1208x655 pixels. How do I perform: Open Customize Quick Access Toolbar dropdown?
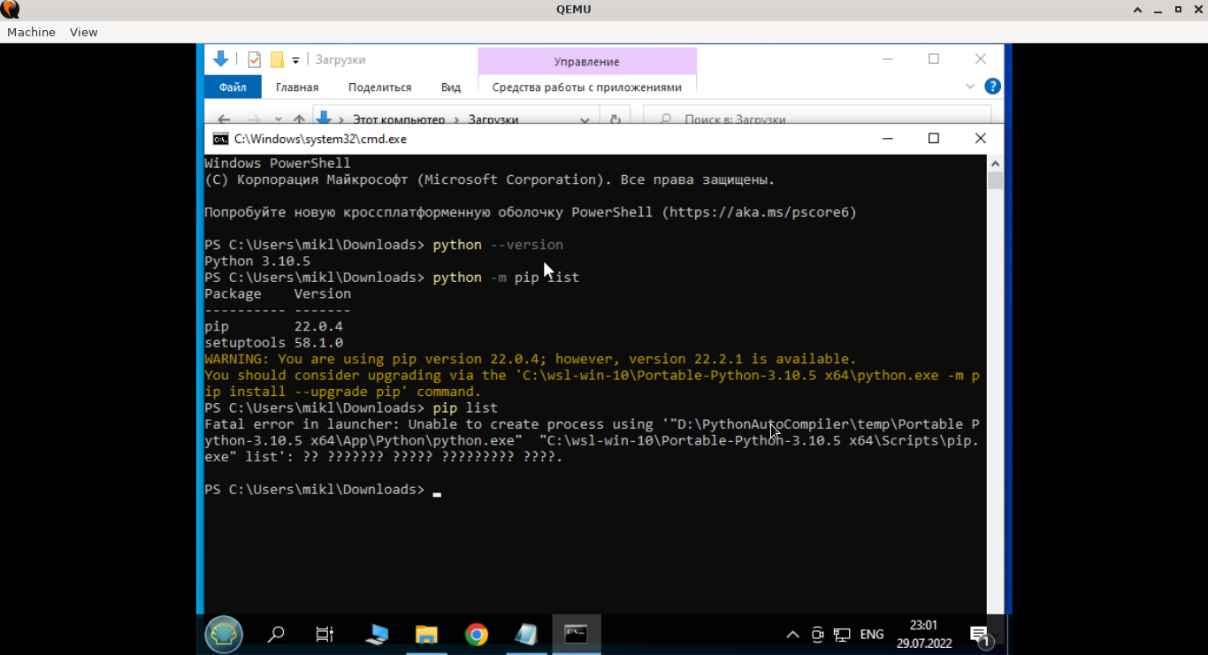click(296, 60)
